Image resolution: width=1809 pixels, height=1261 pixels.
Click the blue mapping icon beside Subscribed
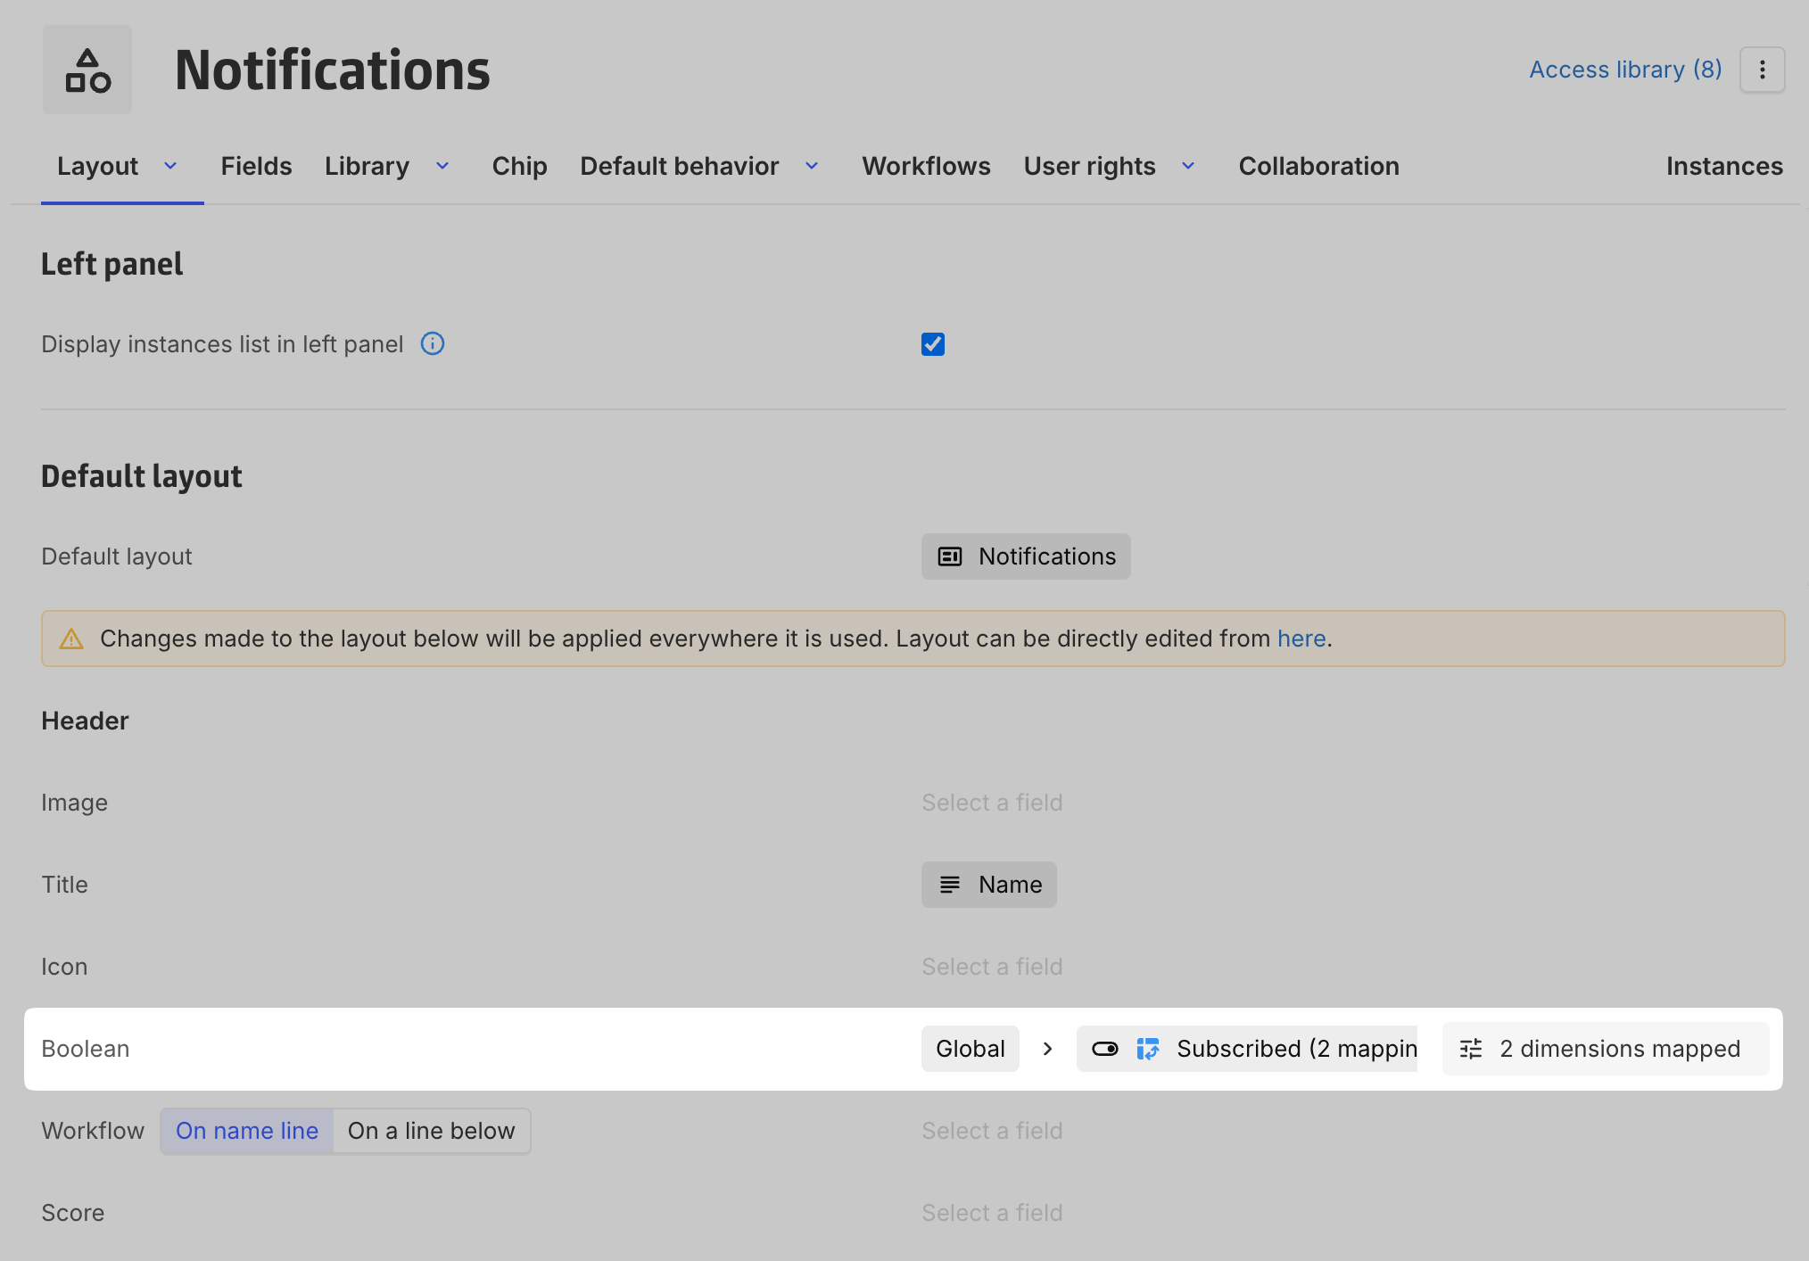(x=1148, y=1049)
